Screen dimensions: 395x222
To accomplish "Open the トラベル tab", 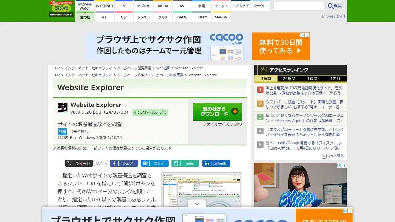I will point(144,17).
